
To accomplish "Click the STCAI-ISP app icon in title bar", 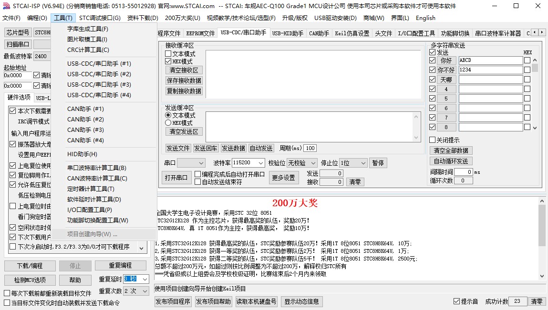I will [6, 6].
